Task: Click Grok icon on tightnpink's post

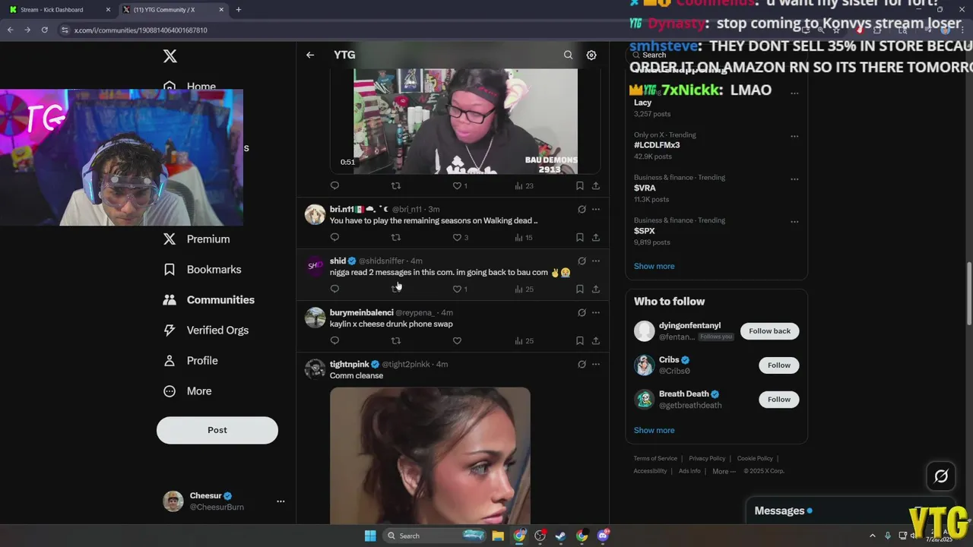Action: coord(582,364)
